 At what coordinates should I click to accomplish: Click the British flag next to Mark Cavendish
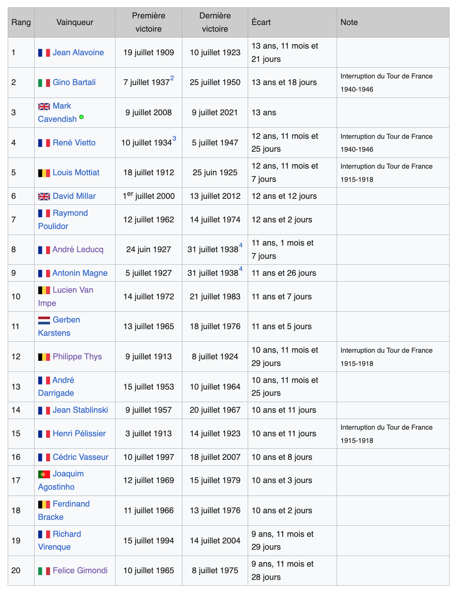[x=44, y=106]
